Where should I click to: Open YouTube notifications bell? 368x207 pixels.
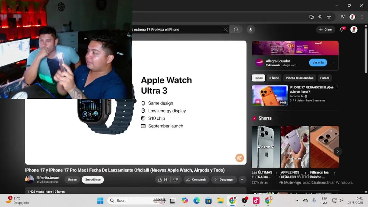click(342, 29)
